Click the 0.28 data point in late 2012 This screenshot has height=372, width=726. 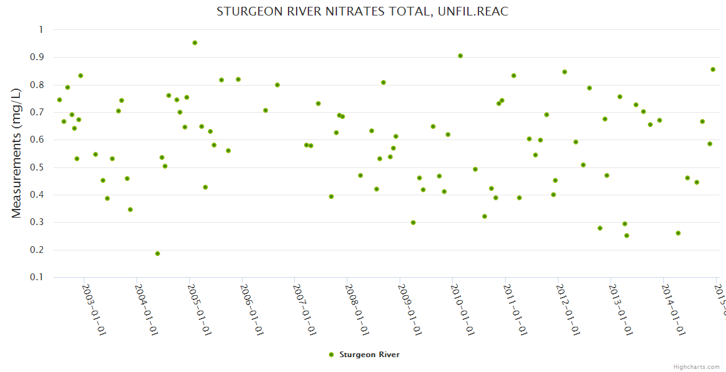(x=600, y=228)
